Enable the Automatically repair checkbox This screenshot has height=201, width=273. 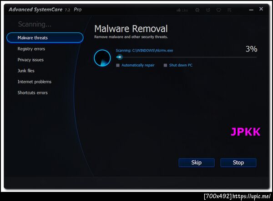point(118,65)
